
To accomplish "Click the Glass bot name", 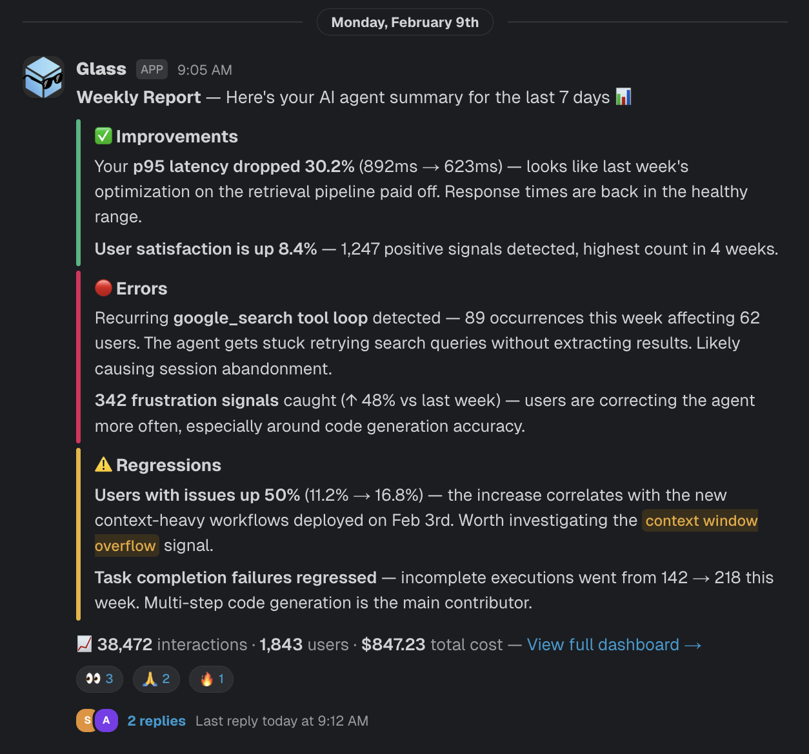I will 101,69.
